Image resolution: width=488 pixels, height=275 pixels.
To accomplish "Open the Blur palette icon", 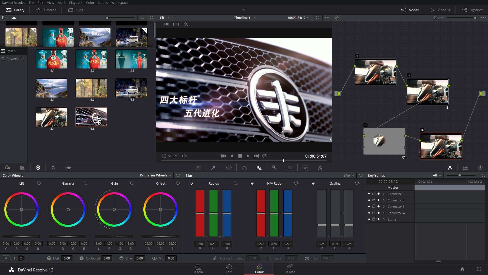I will [259, 168].
